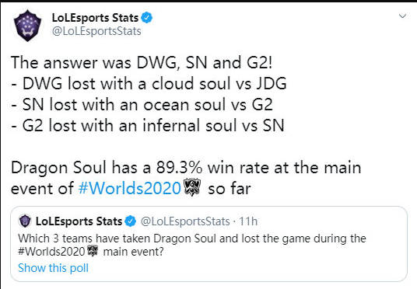The image size is (417, 289).
Task: Click the 89.3% win rate sentence
Action: coord(186,178)
